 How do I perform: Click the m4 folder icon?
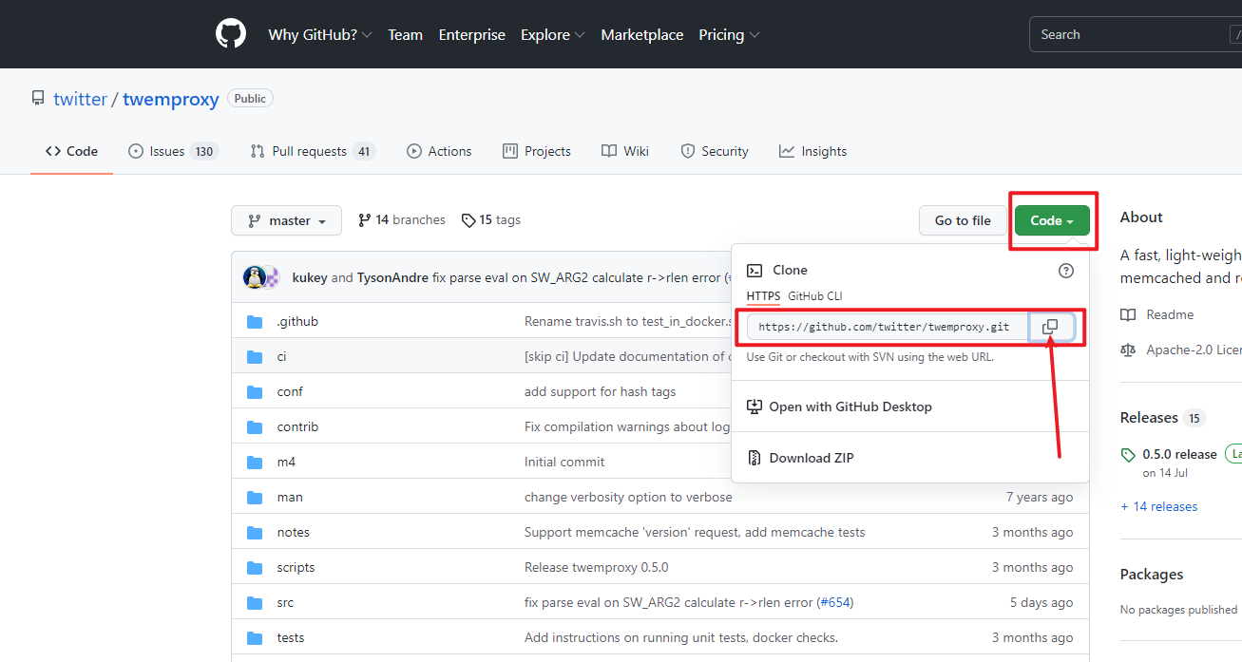coord(255,463)
